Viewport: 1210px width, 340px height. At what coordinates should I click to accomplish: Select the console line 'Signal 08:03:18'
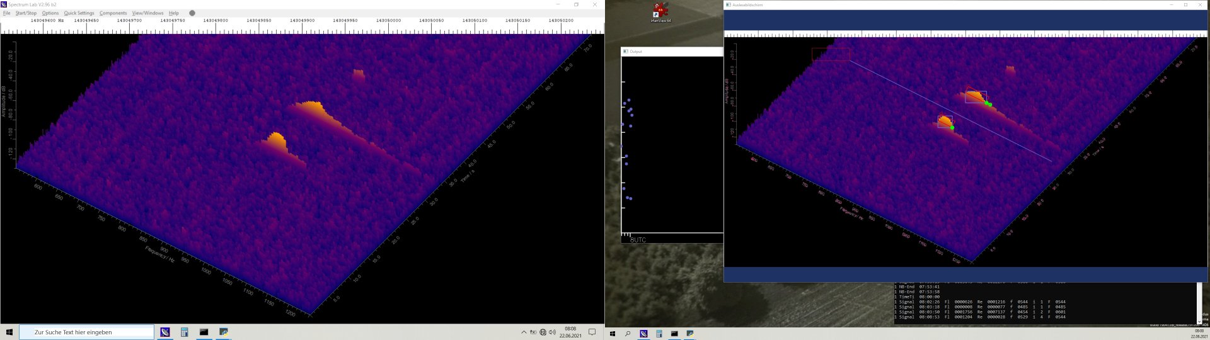pos(980,307)
